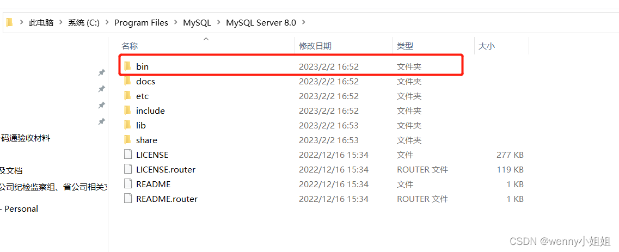Expand chevron after Program Files breadcrumb
The height and width of the screenshot is (252, 619).
(x=176, y=22)
